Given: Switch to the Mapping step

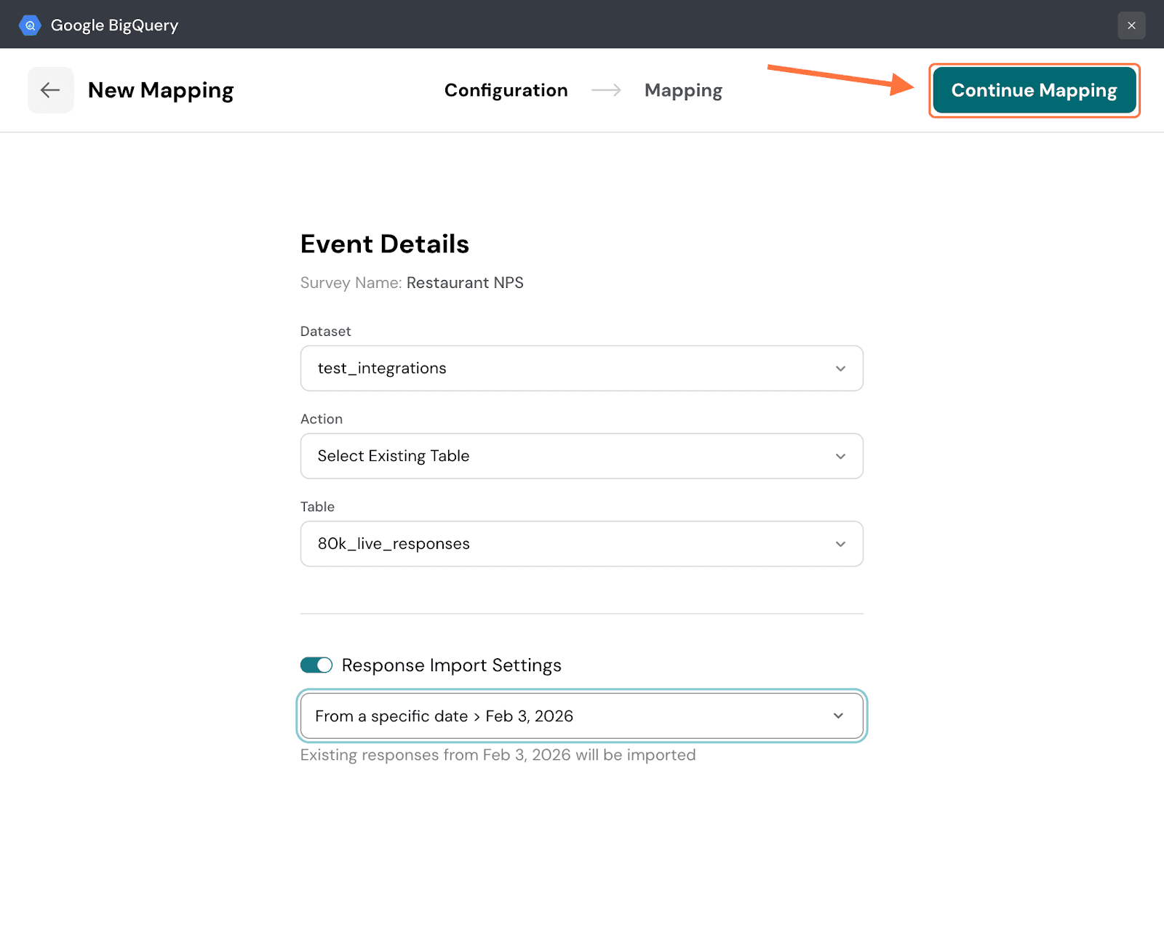Looking at the screenshot, I should pyautogui.click(x=683, y=90).
